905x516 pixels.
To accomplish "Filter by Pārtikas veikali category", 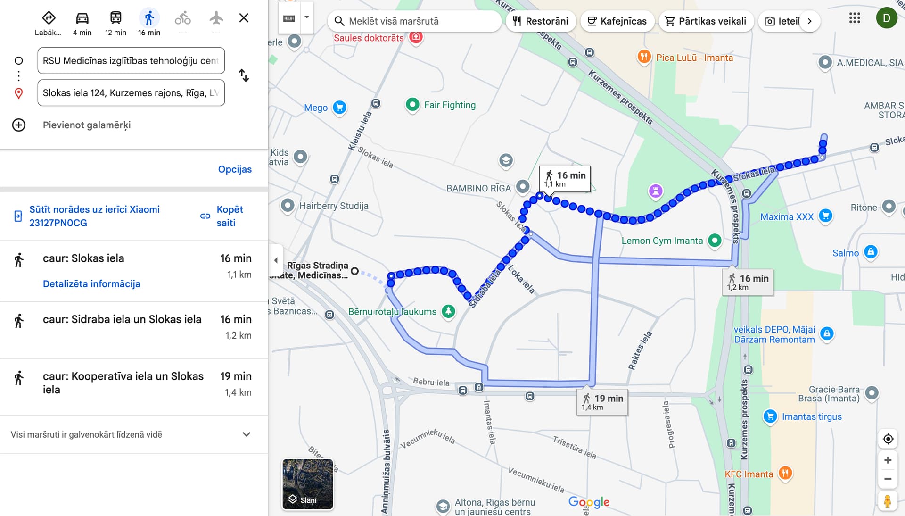I will (x=706, y=21).
